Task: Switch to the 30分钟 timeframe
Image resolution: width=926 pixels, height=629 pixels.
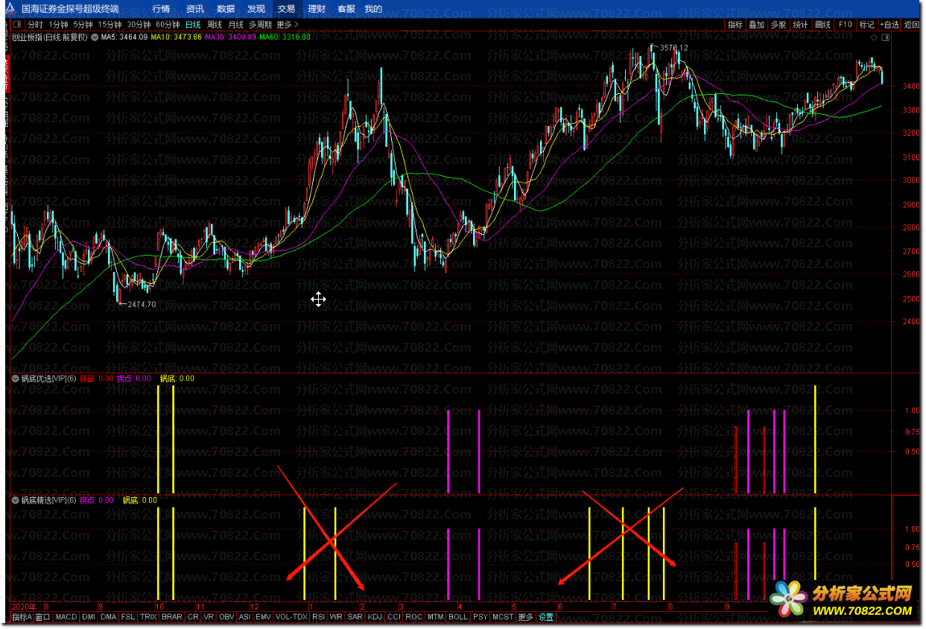Action: click(x=139, y=24)
